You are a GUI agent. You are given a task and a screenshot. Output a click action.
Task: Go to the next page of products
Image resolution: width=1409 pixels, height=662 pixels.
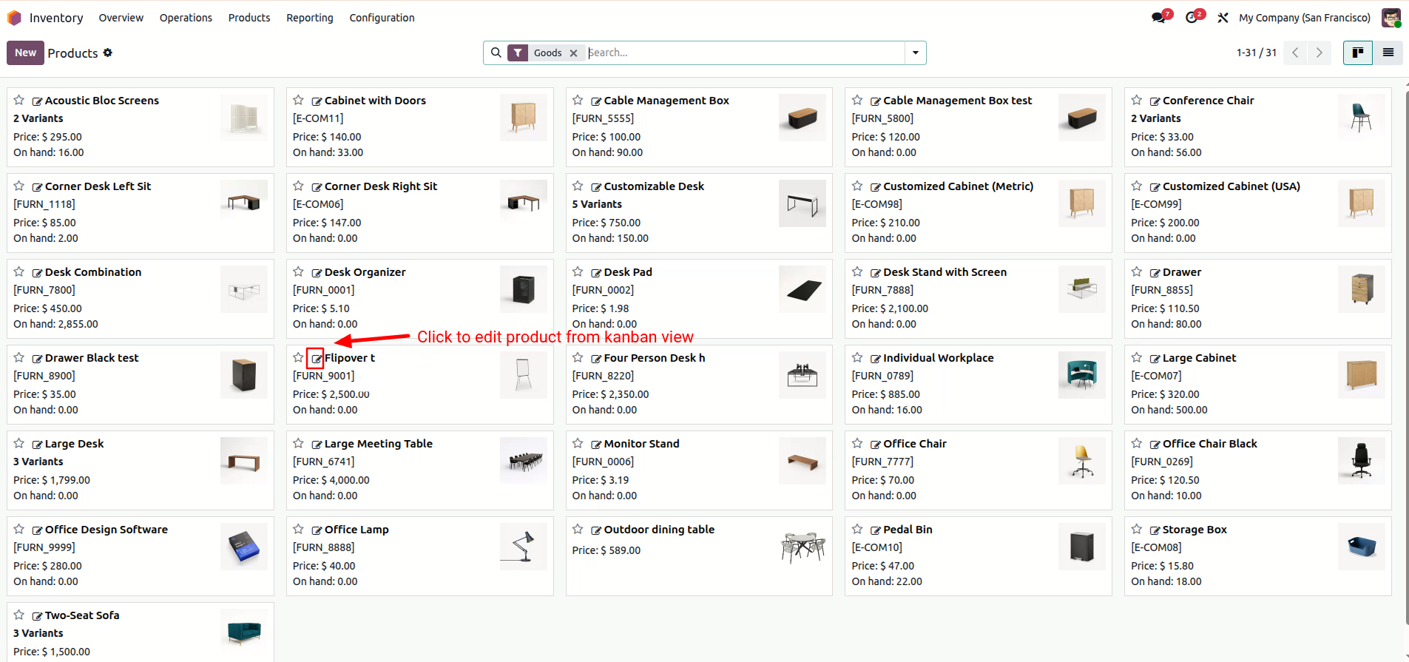pos(1319,53)
